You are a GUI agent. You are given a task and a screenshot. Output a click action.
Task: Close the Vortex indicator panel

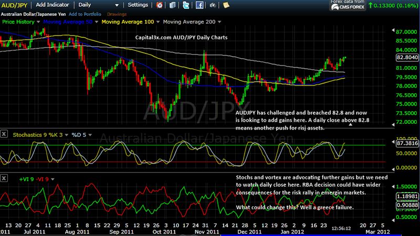point(5,179)
